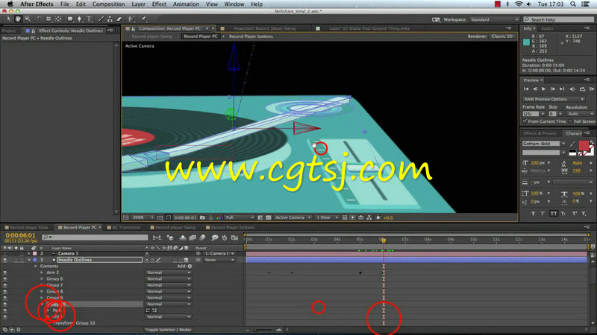Select the Brush tool

(101, 19)
